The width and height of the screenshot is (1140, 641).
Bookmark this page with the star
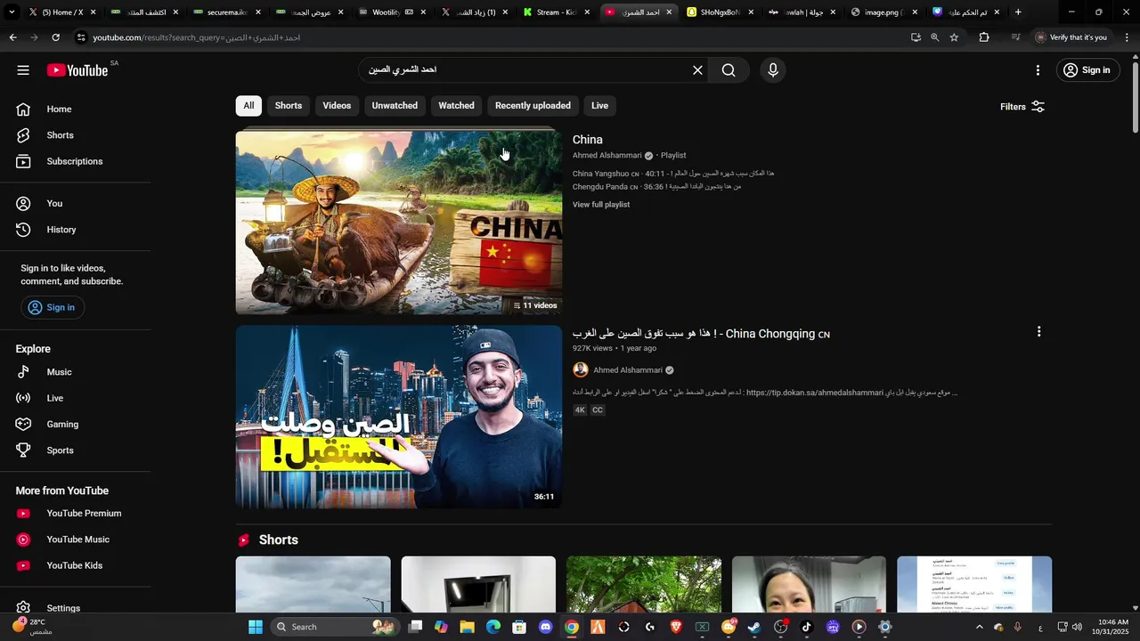point(954,37)
